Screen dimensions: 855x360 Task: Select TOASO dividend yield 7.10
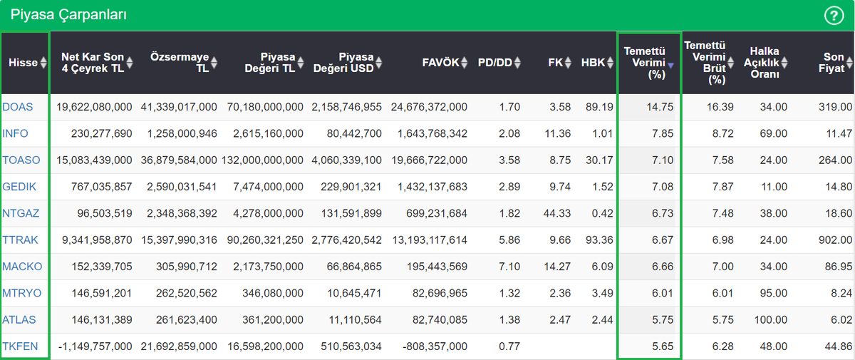tap(663, 160)
